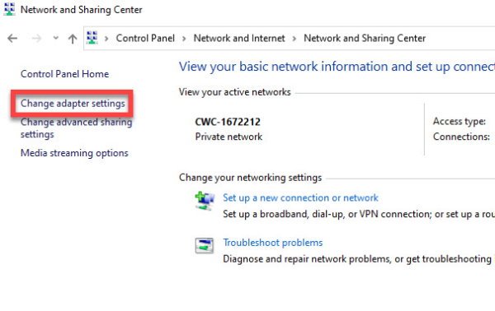The image size is (495, 311).
Task: Open Media streaming options
Action: pyautogui.click(x=74, y=153)
